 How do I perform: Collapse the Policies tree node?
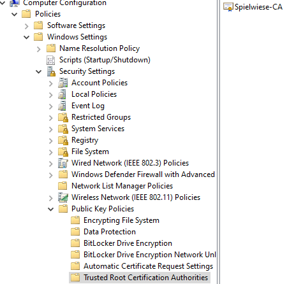coord(15,15)
